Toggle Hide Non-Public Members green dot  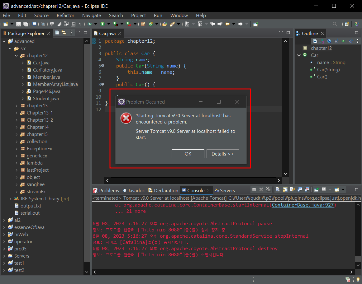[x=343, y=41]
